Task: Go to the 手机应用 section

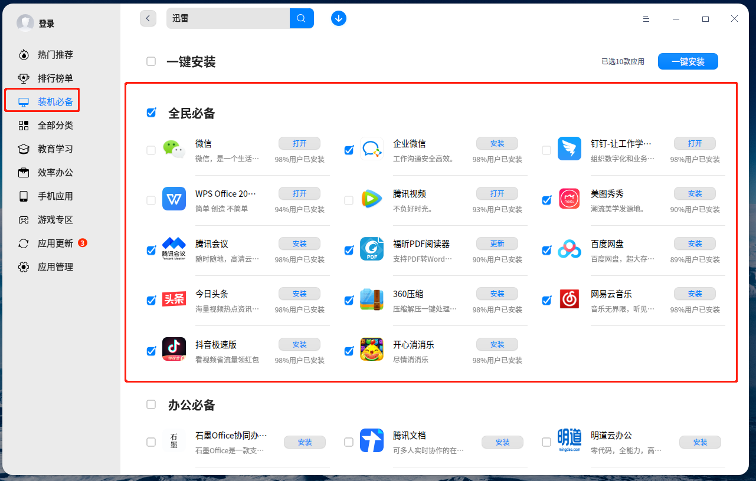Action: click(46, 196)
